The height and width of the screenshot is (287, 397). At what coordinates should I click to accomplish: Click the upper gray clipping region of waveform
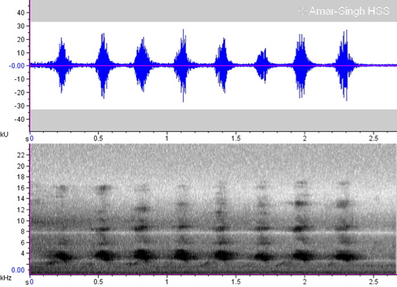(x=213, y=11)
